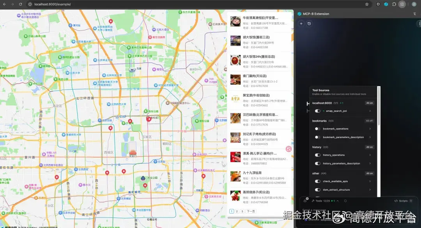Open chat history clock icon

[309, 24]
